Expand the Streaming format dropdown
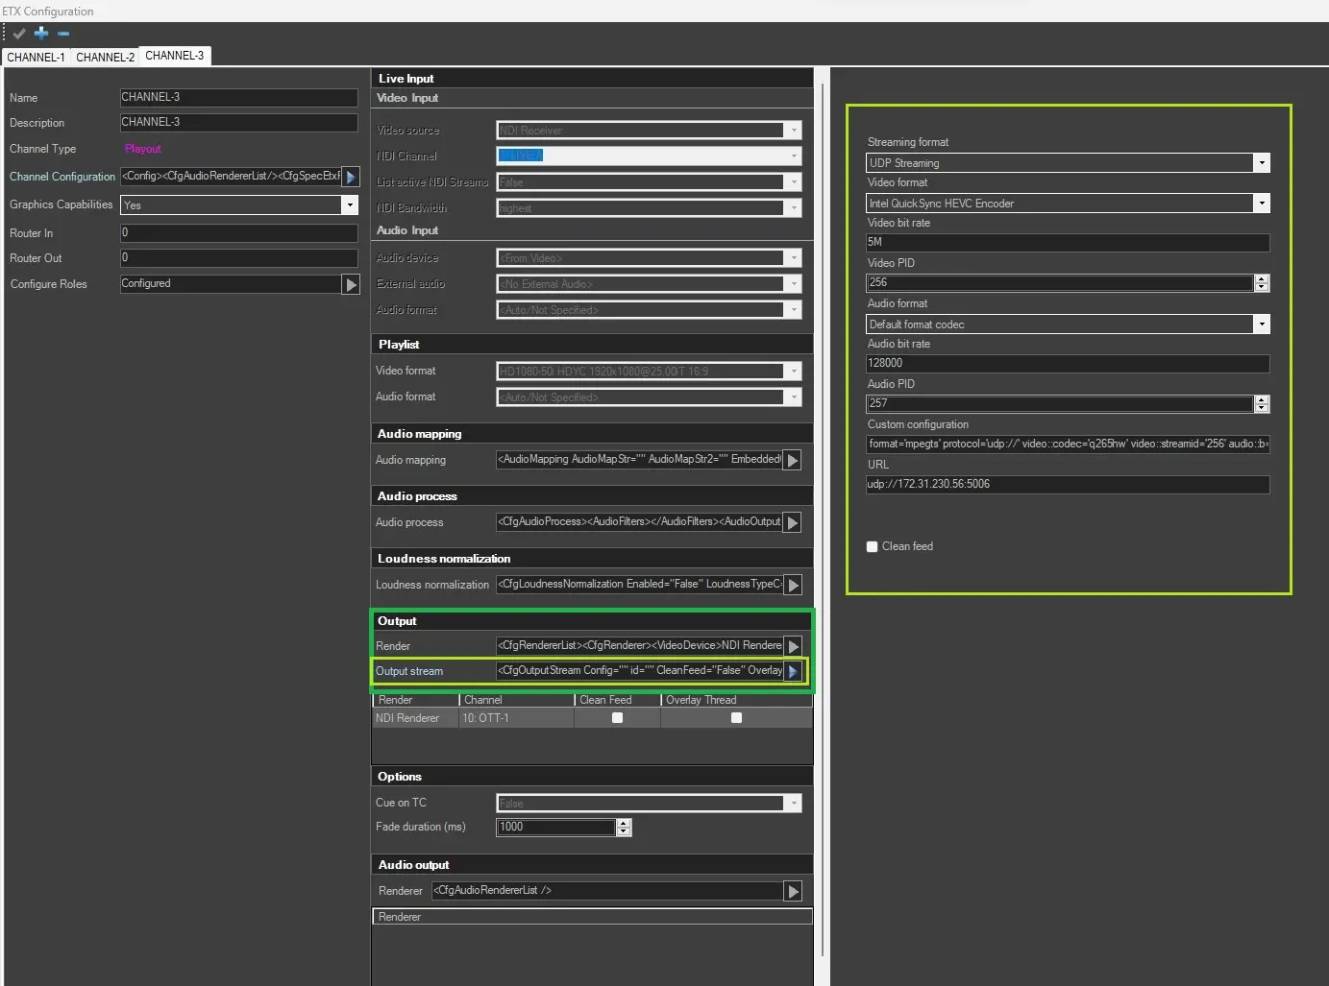1329x986 pixels. tap(1262, 163)
